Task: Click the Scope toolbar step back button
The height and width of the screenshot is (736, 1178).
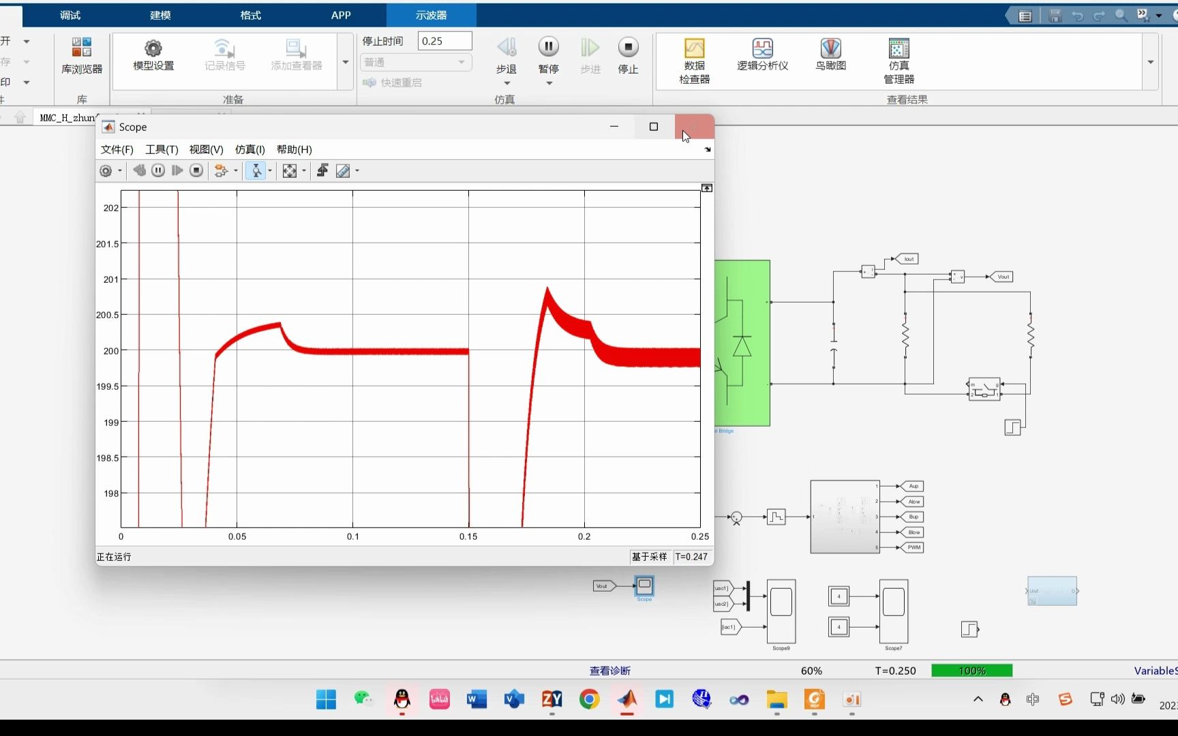Action: pos(139,171)
